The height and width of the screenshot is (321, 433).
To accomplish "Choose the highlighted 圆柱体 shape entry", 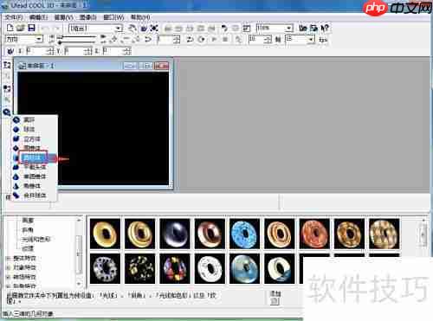I will click(x=35, y=158).
